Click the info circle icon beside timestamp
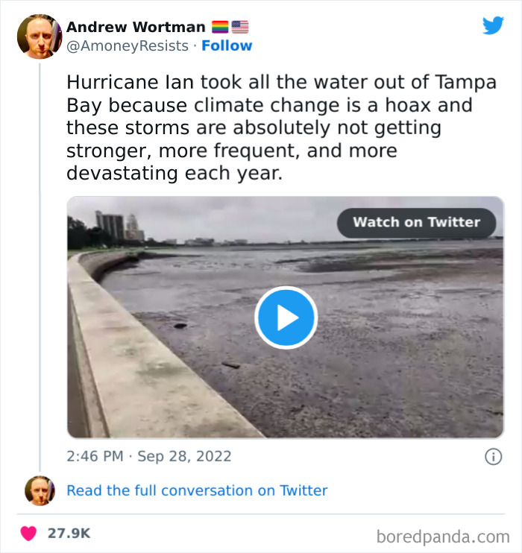Image resolution: width=522 pixels, height=553 pixels. 493,457
